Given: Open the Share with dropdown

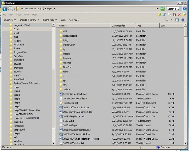Looking at the screenshot, I should pyautogui.click(x=50, y=20).
